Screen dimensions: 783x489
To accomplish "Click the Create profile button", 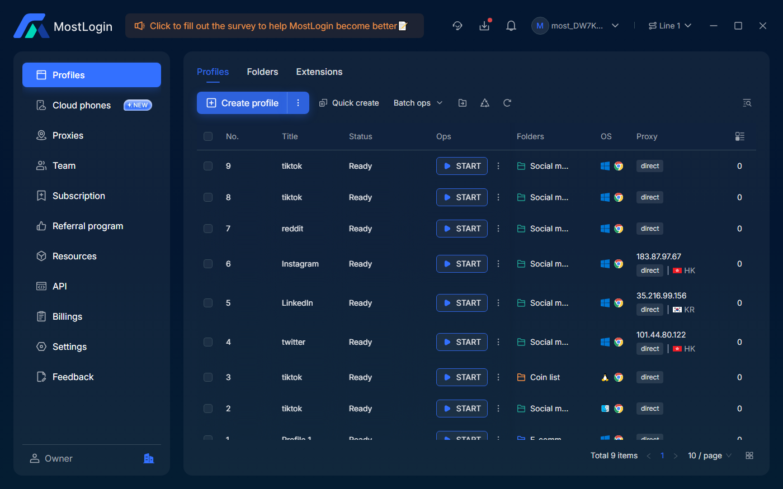I will (242, 103).
